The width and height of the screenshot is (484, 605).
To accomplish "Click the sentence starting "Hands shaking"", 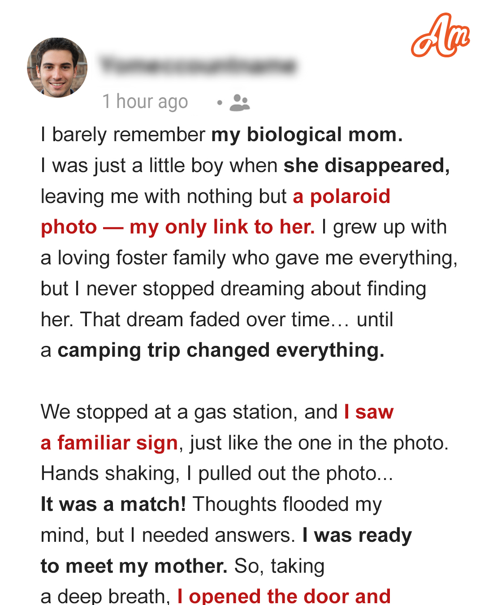I will tap(217, 474).
